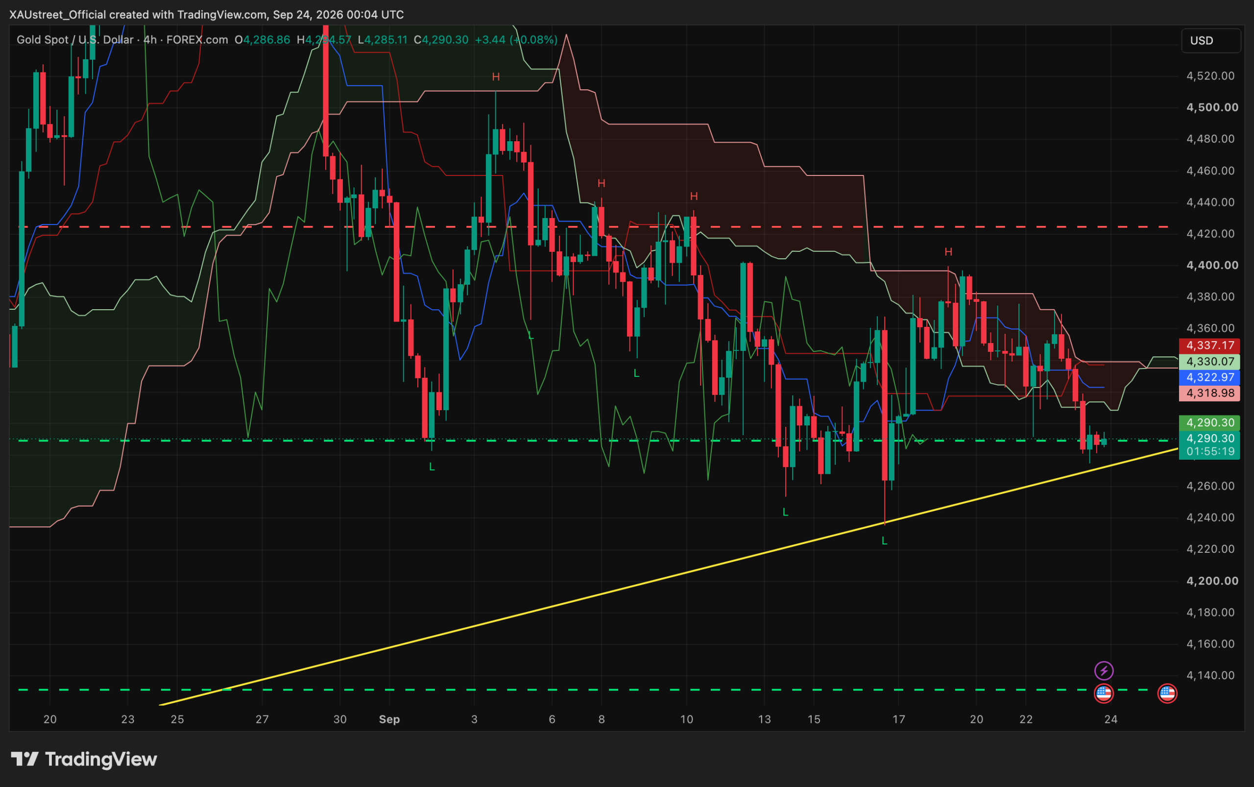1254x787 pixels.
Task: Click the 4,200.00 price axis label
Action: point(1212,581)
